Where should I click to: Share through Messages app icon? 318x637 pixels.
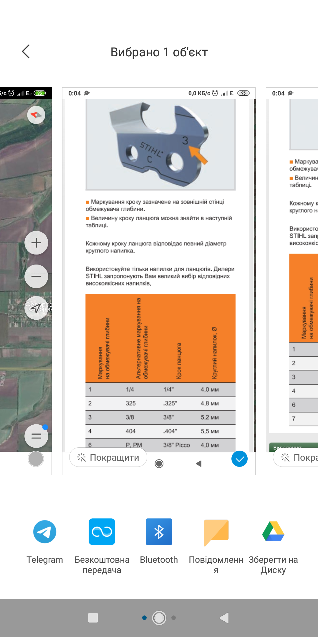(216, 531)
